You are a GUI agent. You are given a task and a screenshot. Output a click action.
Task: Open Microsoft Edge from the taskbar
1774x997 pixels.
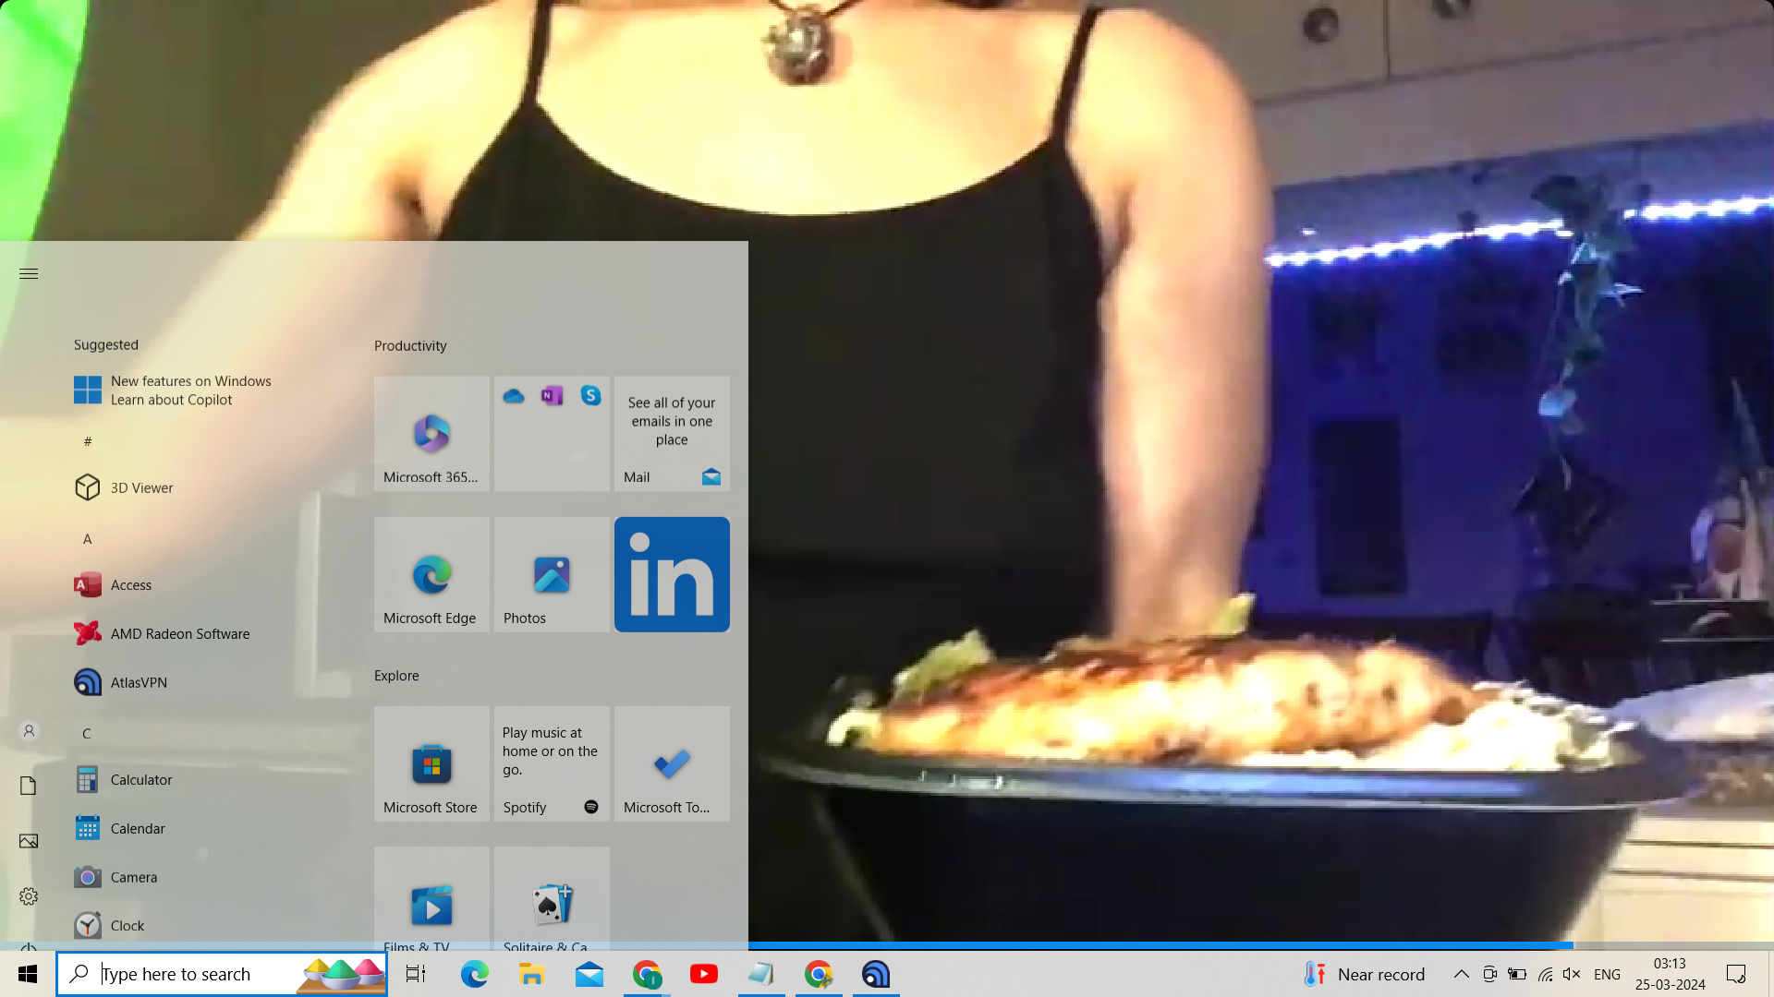474,974
